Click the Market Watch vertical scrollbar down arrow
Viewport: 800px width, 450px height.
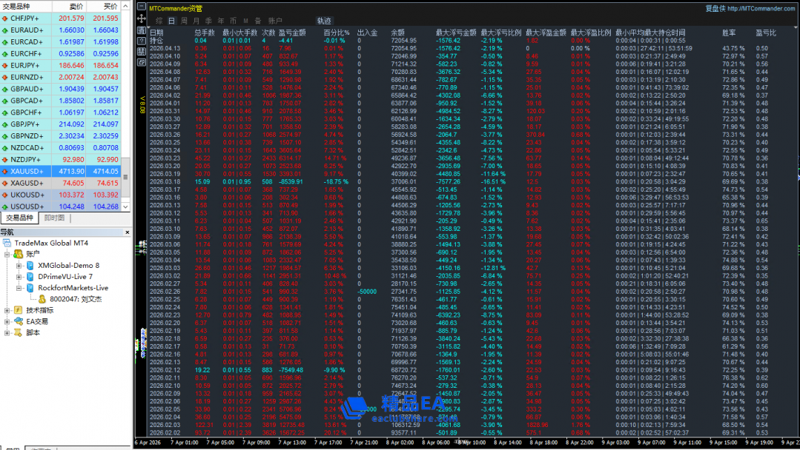[126, 206]
